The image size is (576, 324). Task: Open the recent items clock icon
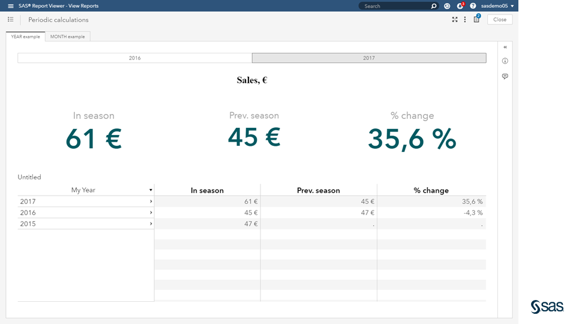click(447, 6)
